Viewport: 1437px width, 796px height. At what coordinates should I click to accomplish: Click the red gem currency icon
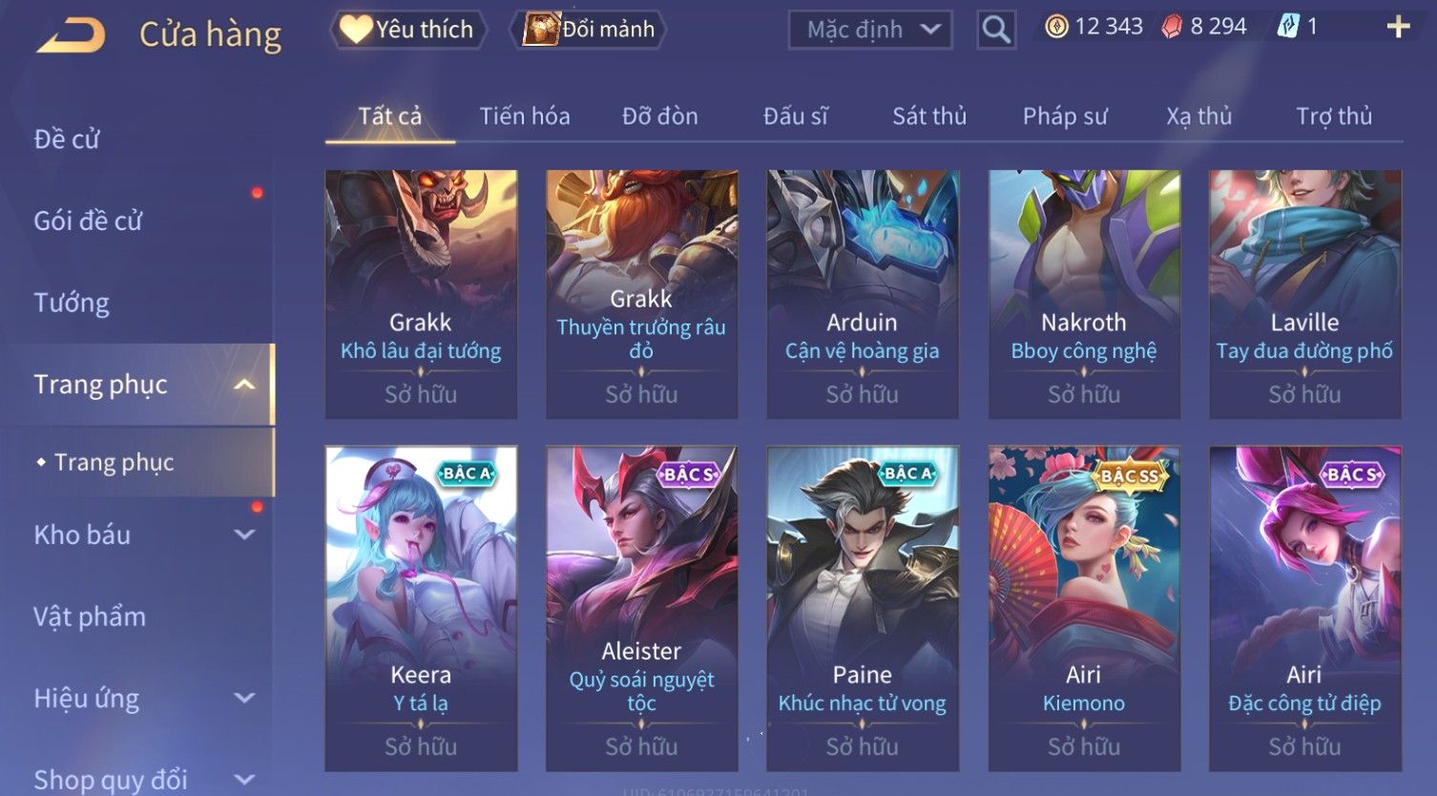(1172, 27)
